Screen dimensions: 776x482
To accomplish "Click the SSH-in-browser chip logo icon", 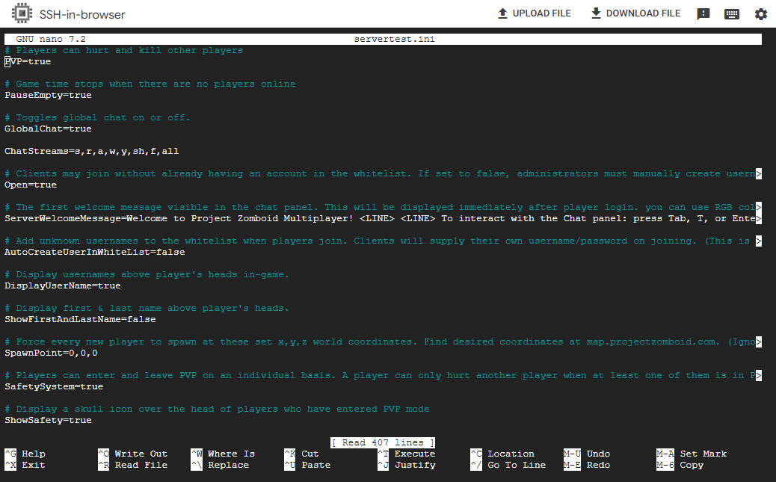I will pyautogui.click(x=22, y=13).
